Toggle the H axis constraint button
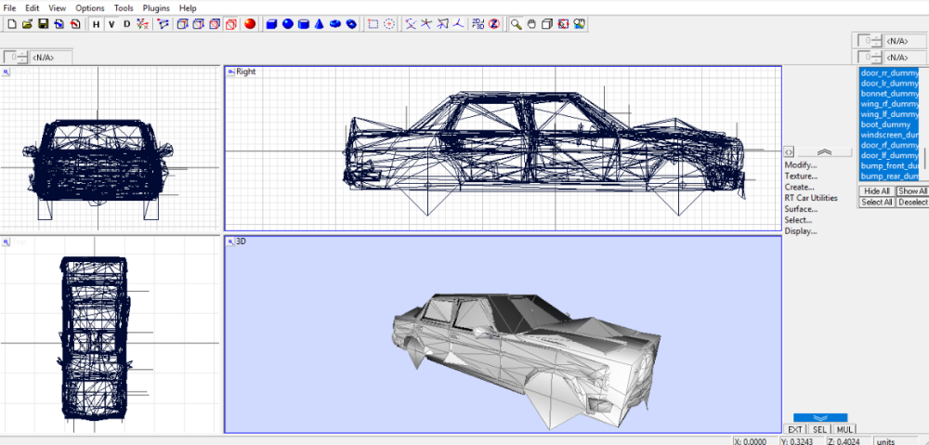 click(x=96, y=24)
